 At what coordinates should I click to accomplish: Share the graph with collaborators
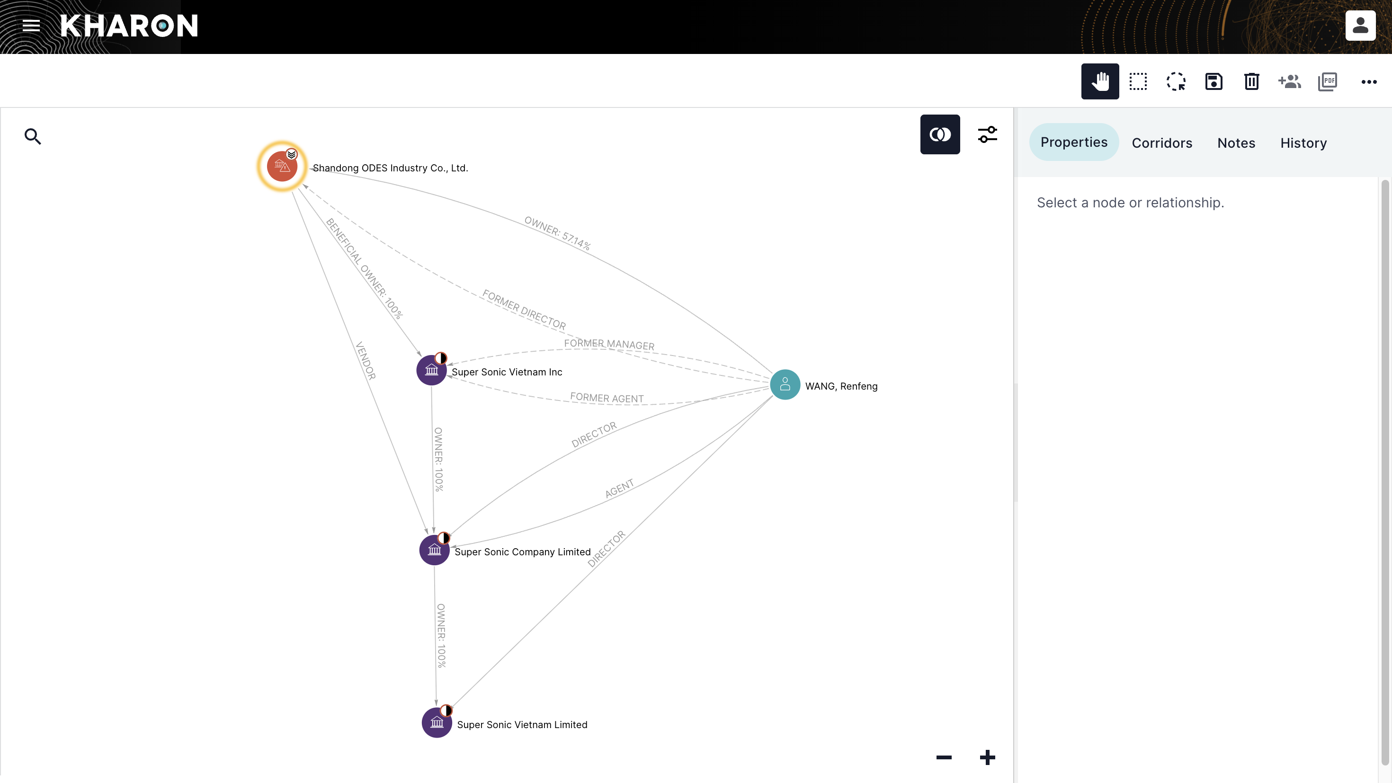coord(1289,81)
